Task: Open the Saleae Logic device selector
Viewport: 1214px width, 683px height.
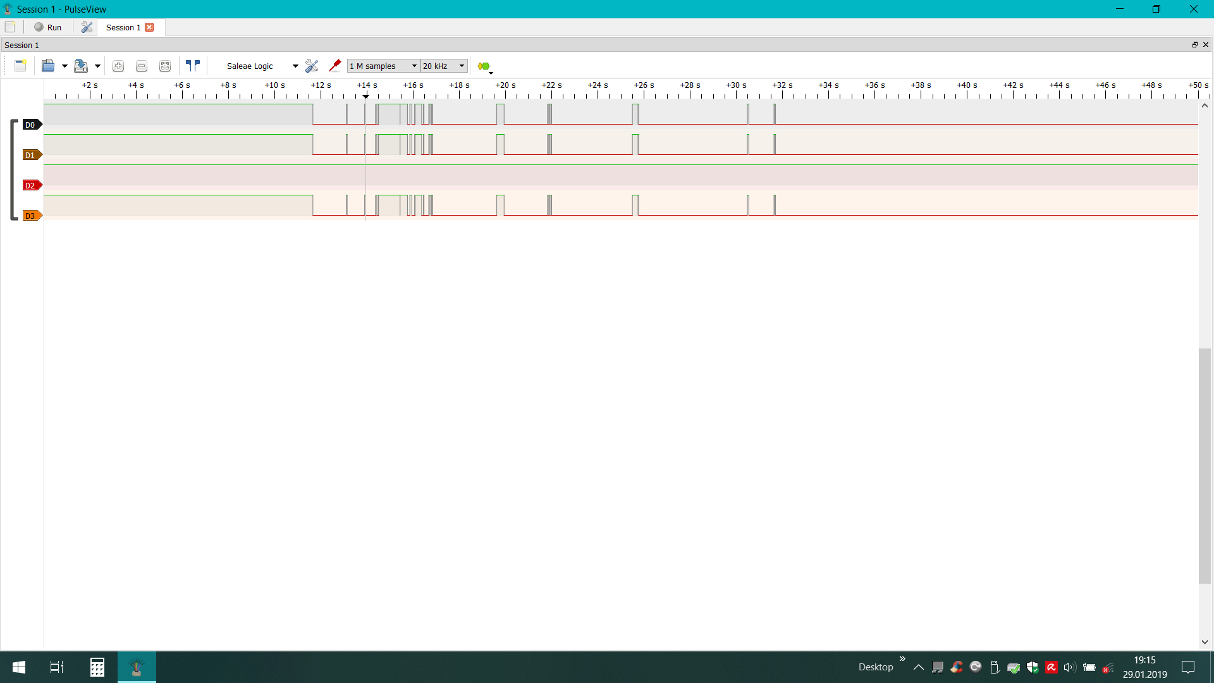Action: coord(262,66)
